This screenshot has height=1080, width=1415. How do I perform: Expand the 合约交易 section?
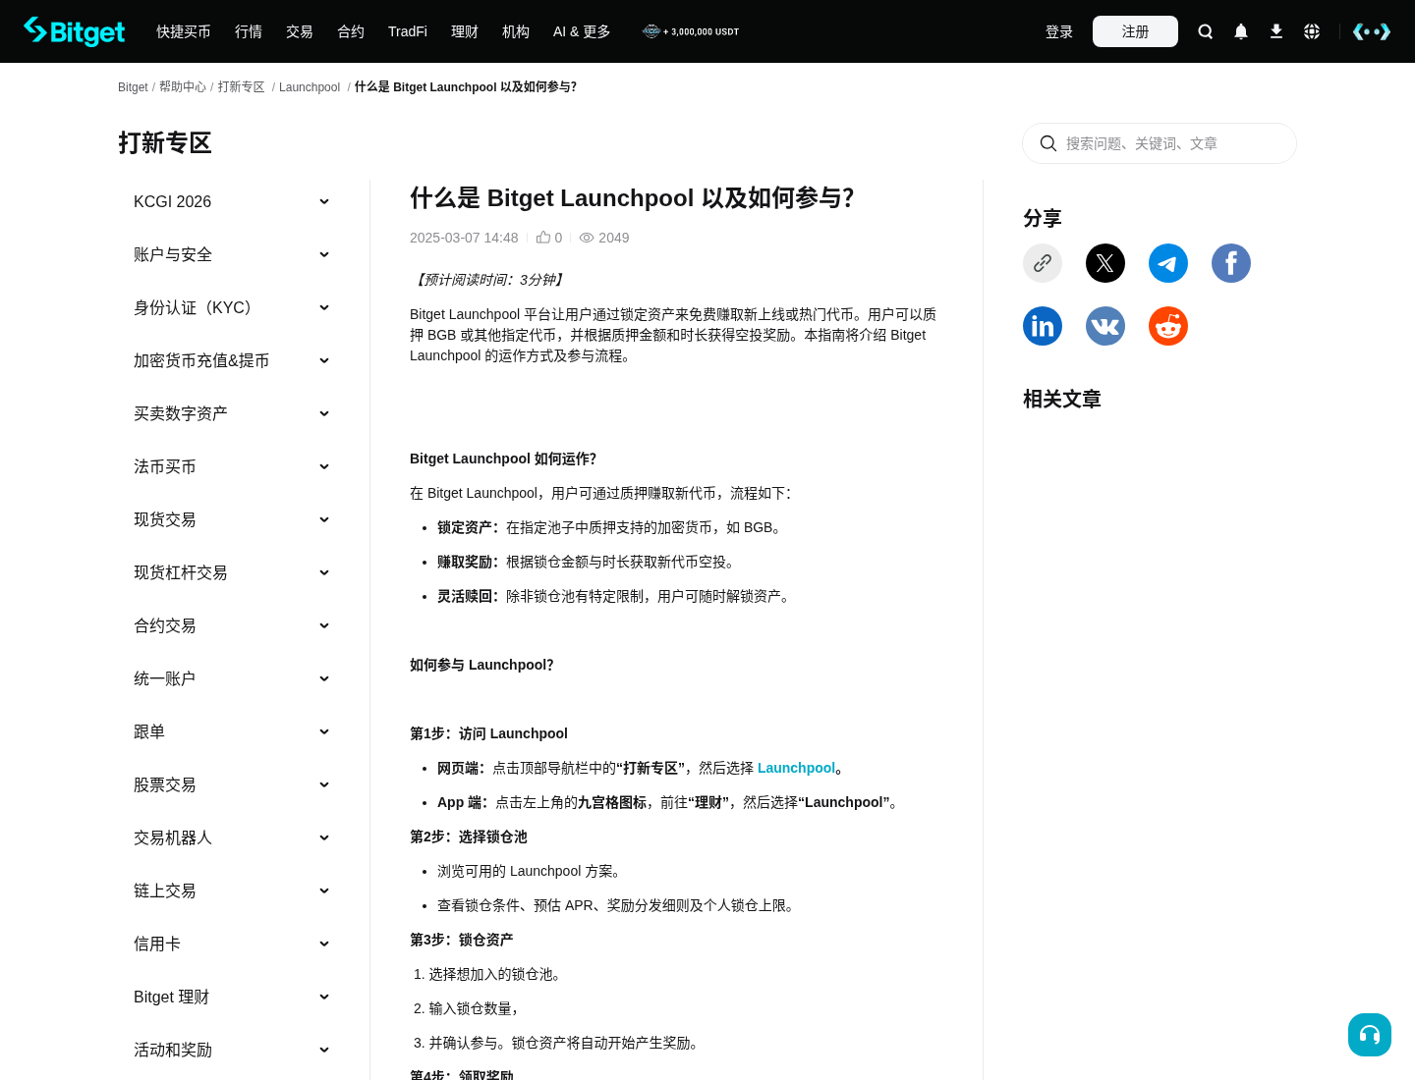click(x=232, y=625)
